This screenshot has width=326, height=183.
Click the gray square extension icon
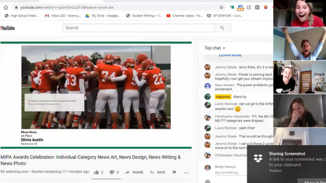[249, 7]
